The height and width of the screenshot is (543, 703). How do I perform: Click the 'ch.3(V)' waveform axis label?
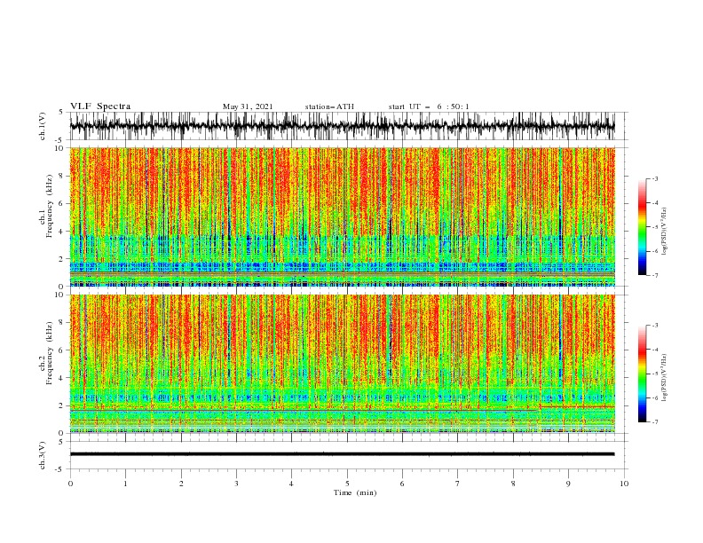click(43, 455)
